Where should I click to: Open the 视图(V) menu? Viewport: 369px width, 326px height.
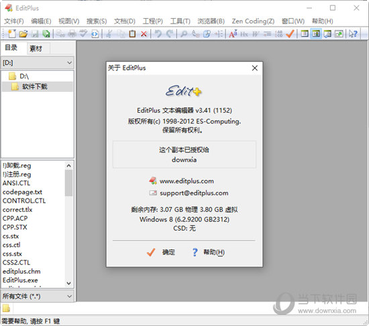[x=68, y=21]
